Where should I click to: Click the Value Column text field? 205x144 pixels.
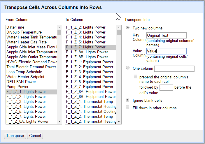166,51
